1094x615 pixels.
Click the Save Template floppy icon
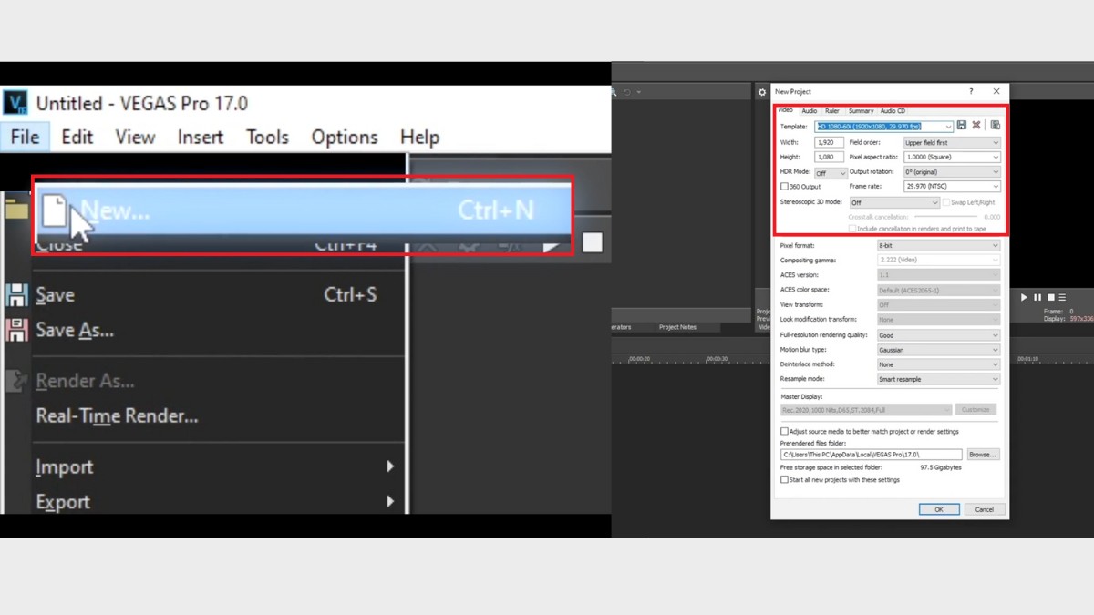[x=962, y=126]
